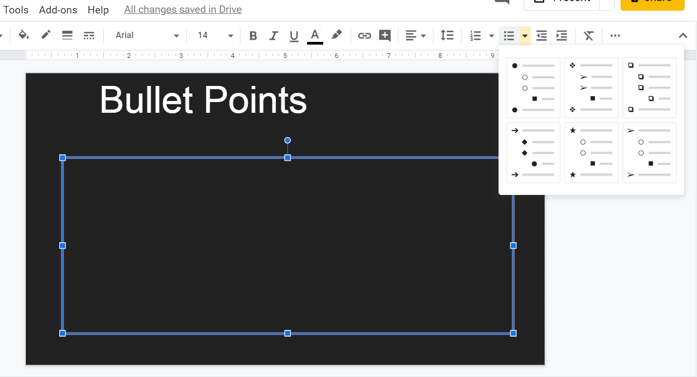This screenshot has height=377, width=697.
Task: Open the border dash style option
Action: pyautogui.click(x=89, y=35)
